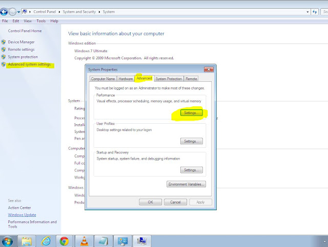The height and width of the screenshot is (247, 328).
Task: Switch to the System Protection tab
Action: (x=169, y=79)
